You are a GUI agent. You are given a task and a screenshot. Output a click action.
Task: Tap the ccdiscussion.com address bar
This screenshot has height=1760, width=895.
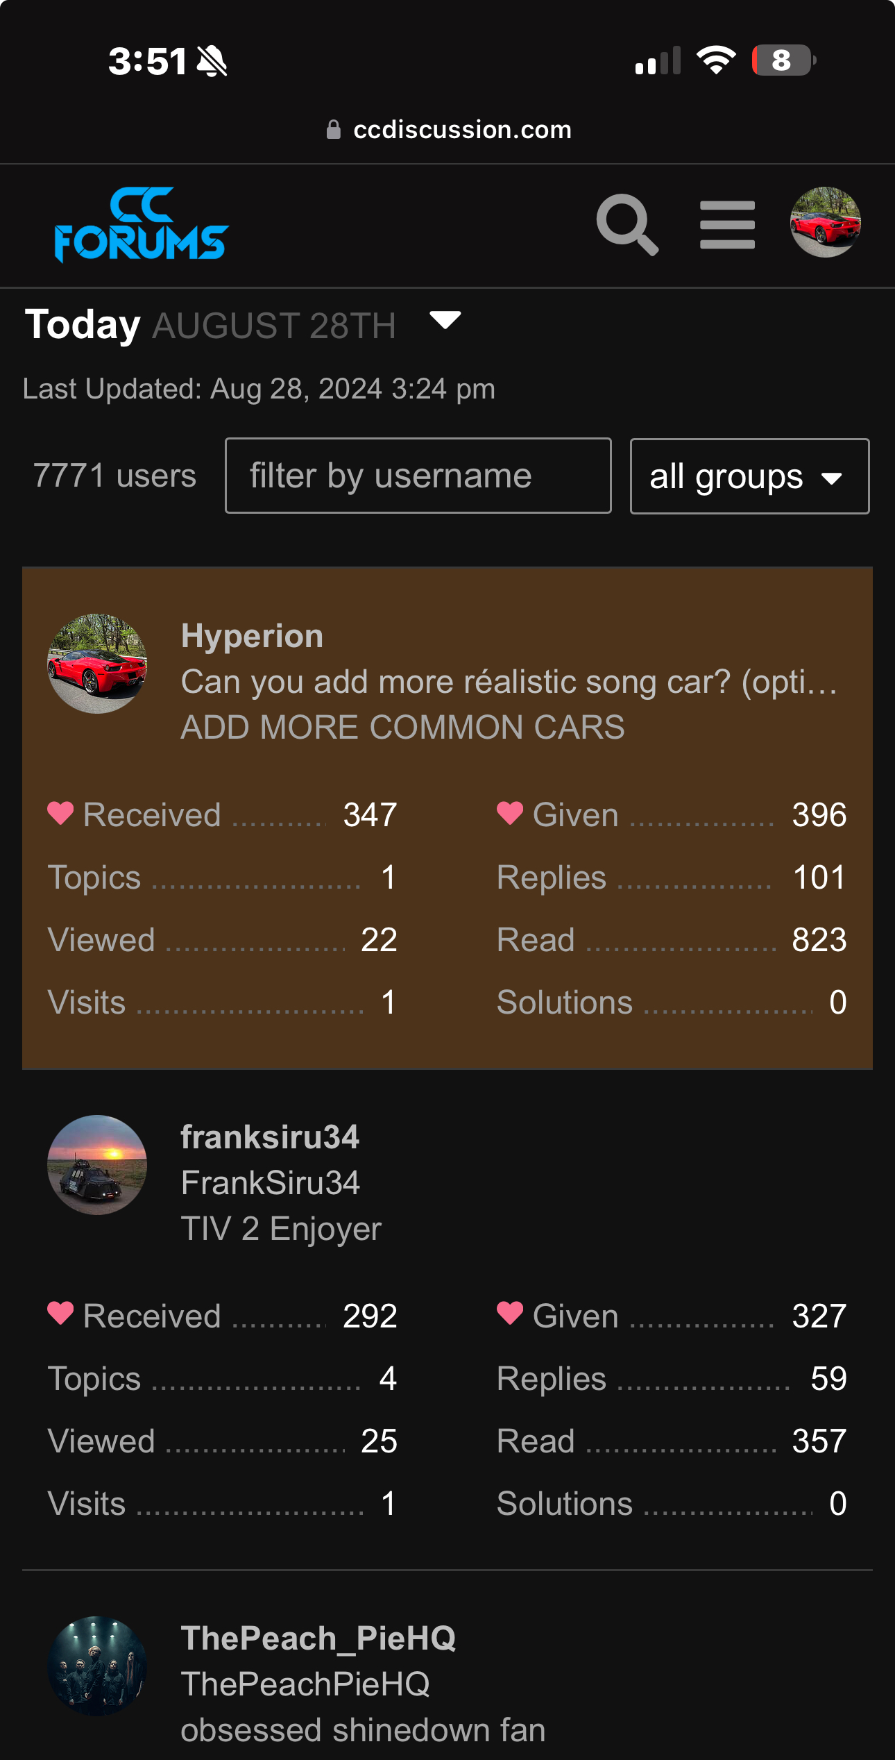click(x=461, y=130)
